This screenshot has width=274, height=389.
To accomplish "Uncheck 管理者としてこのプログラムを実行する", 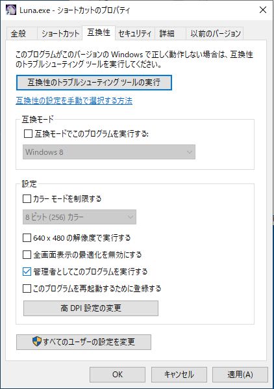I will coord(27,272).
